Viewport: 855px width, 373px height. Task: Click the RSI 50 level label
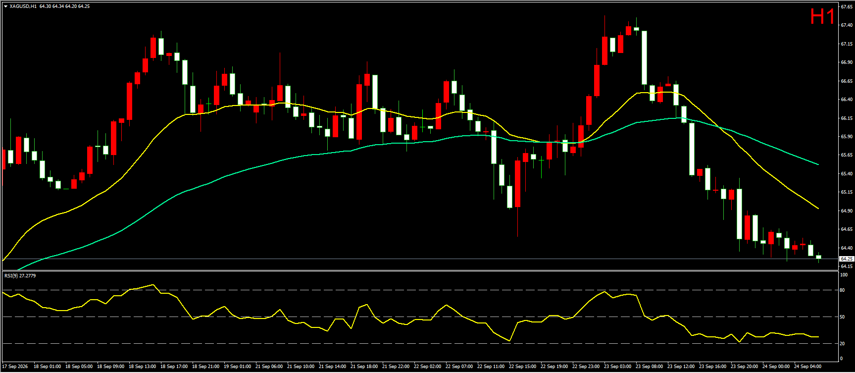pyautogui.click(x=843, y=317)
